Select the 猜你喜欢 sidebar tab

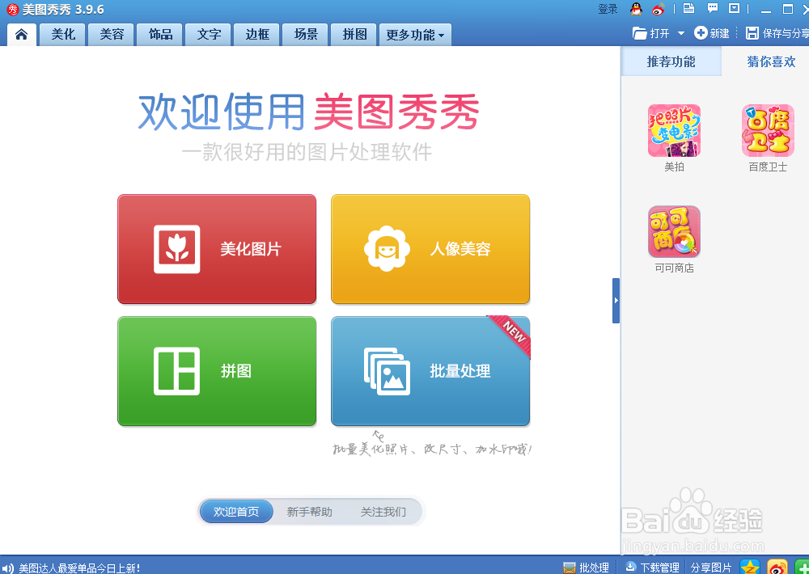point(771,61)
